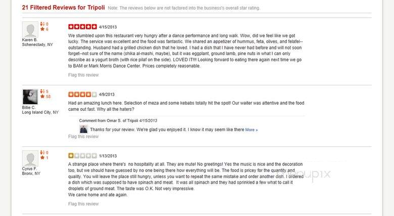
Task: Click Omar S.'s small comment avatar
Action: pos(83,129)
